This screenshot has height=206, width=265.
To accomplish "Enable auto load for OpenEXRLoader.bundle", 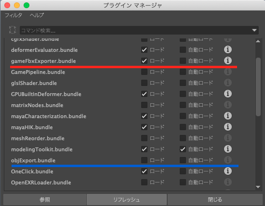I will click(x=183, y=182).
